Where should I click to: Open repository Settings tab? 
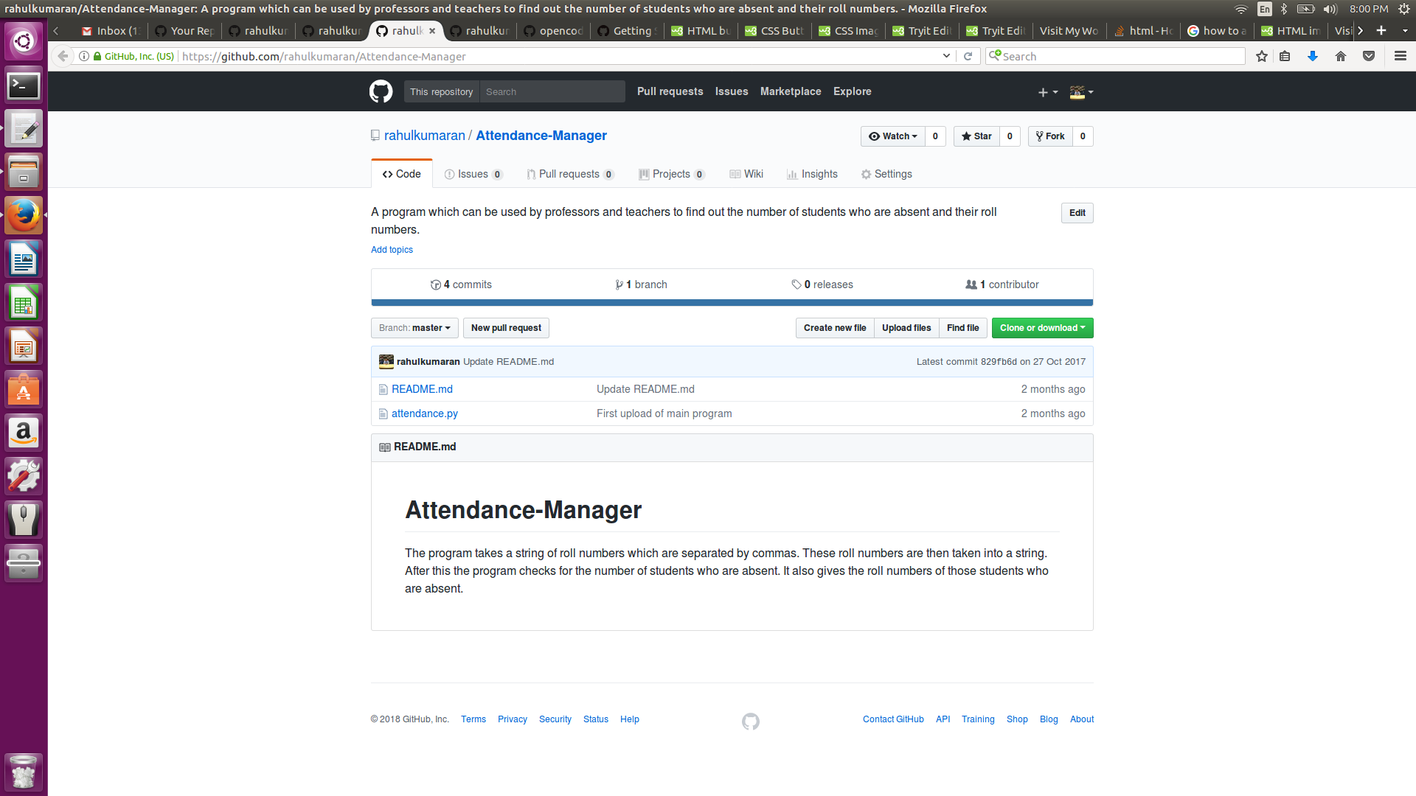(886, 174)
